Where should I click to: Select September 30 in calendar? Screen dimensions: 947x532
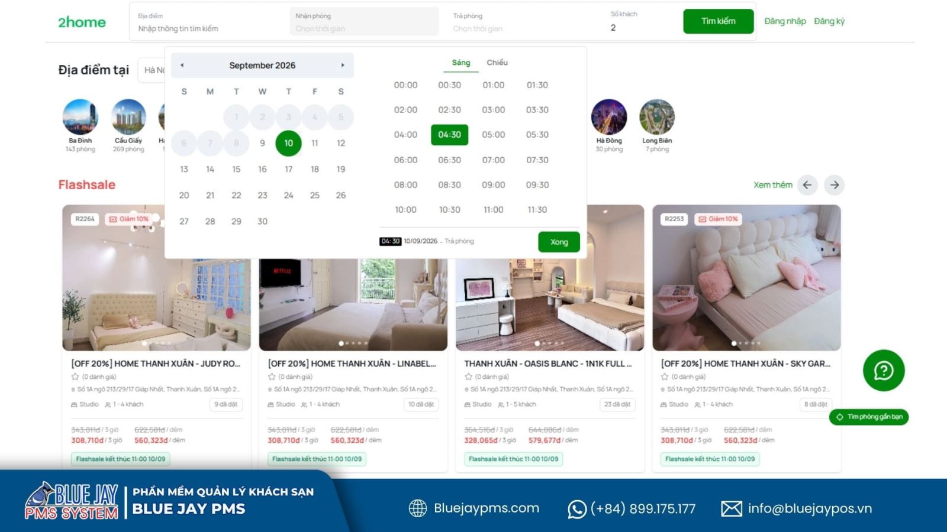tap(262, 221)
